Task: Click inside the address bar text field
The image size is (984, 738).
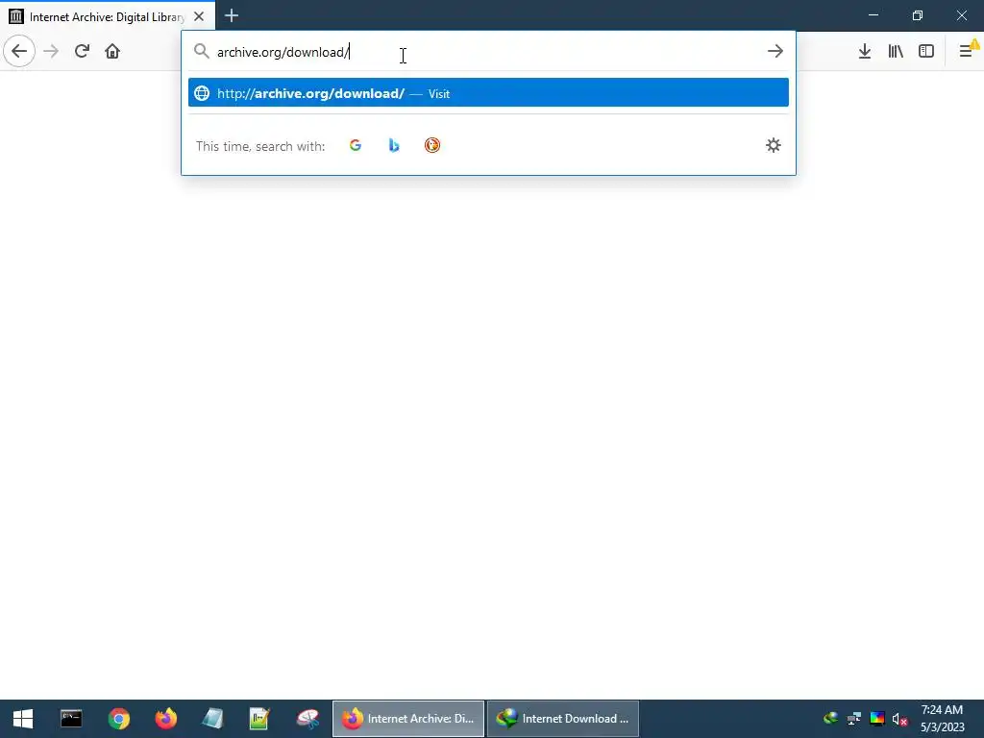Action: coord(487,52)
